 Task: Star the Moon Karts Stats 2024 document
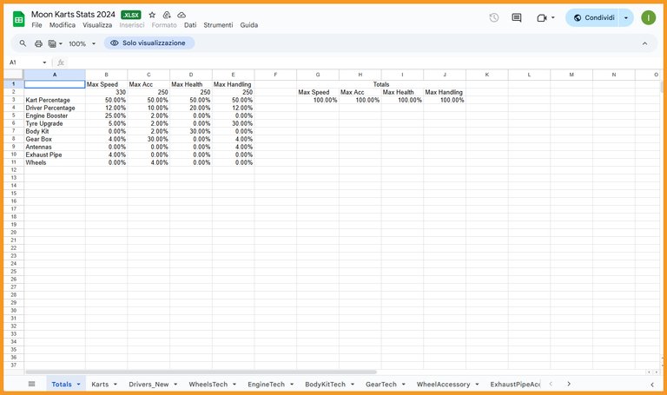(152, 15)
